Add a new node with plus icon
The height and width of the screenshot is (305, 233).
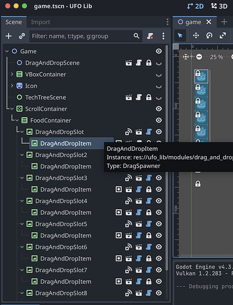[9, 36]
